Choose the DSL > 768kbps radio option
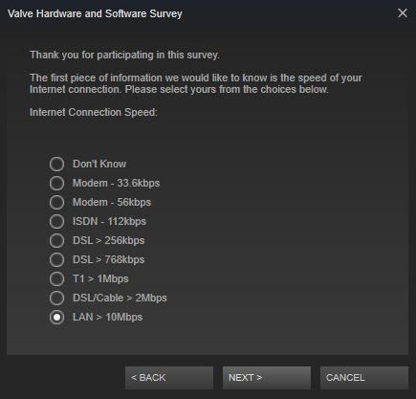 (x=56, y=259)
